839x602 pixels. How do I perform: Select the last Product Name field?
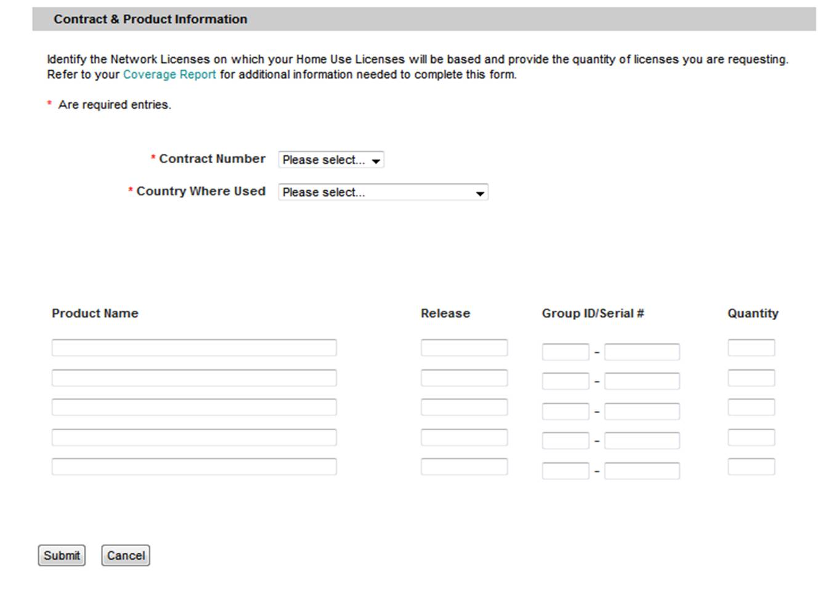point(194,467)
